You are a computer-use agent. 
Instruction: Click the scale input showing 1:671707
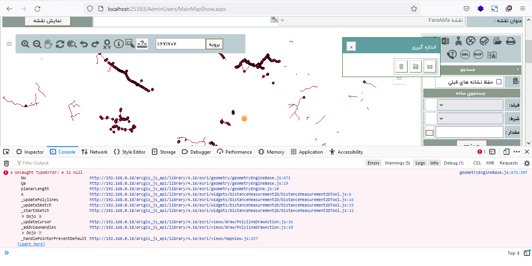[180, 44]
